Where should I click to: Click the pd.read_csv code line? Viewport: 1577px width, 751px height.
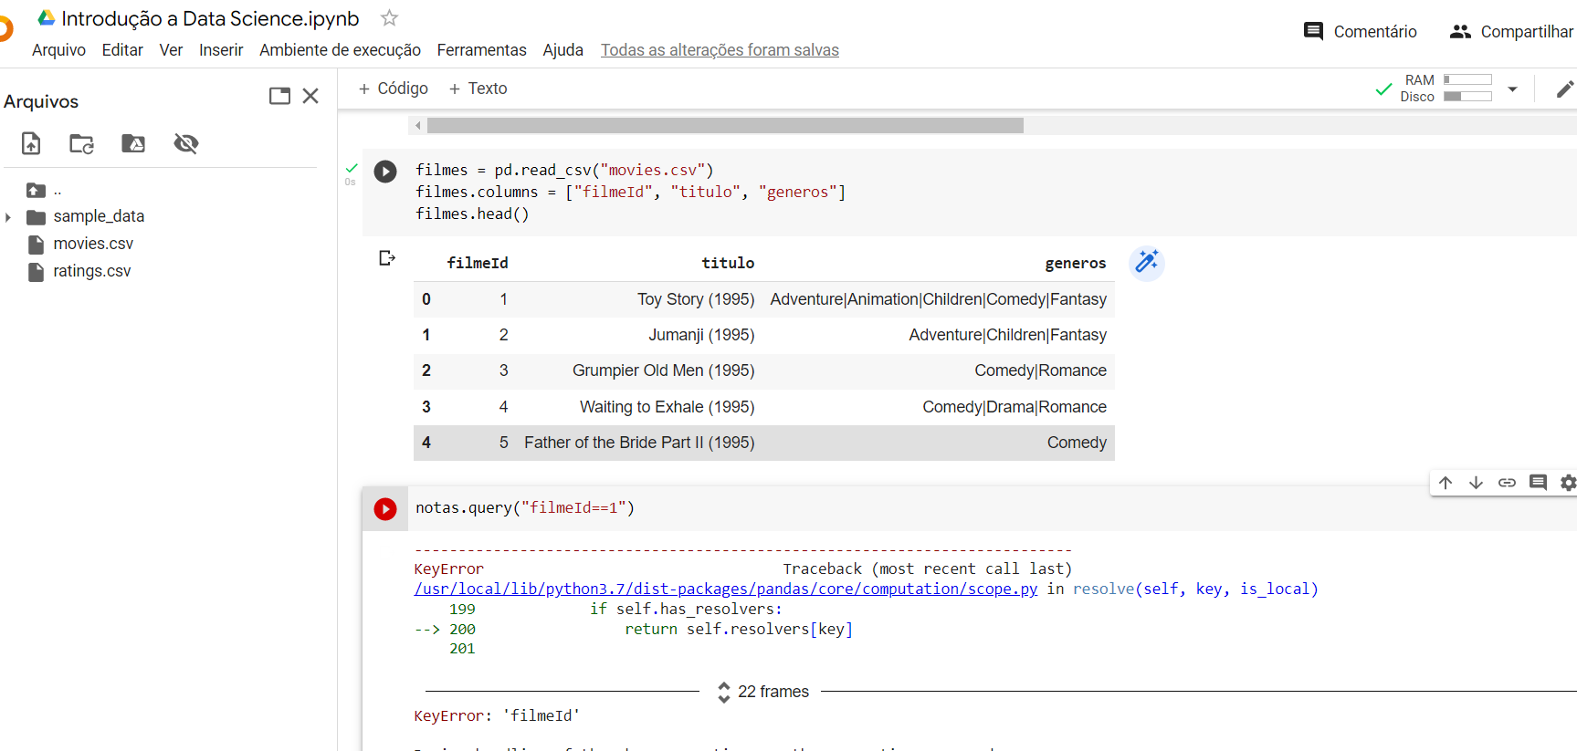click(x=564, y=171)
